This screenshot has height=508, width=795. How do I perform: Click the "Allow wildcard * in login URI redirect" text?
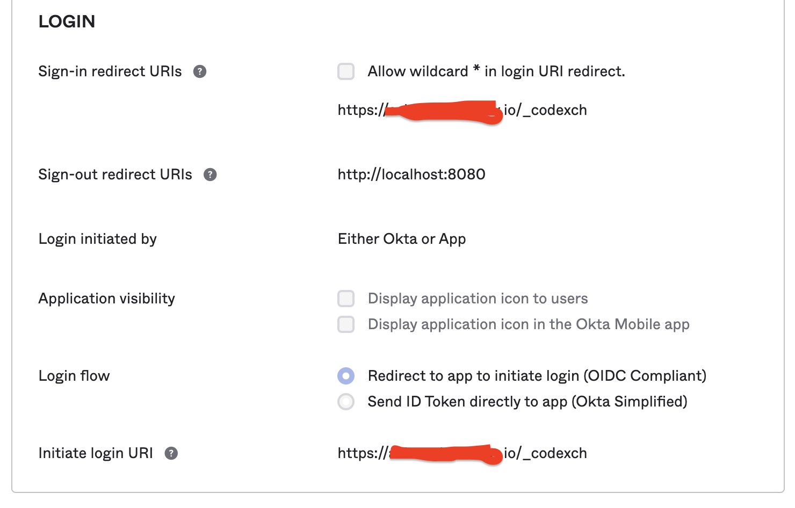pos(496,71)
